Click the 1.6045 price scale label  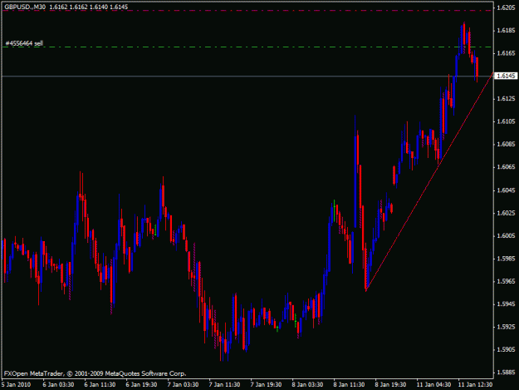point(506,190)
